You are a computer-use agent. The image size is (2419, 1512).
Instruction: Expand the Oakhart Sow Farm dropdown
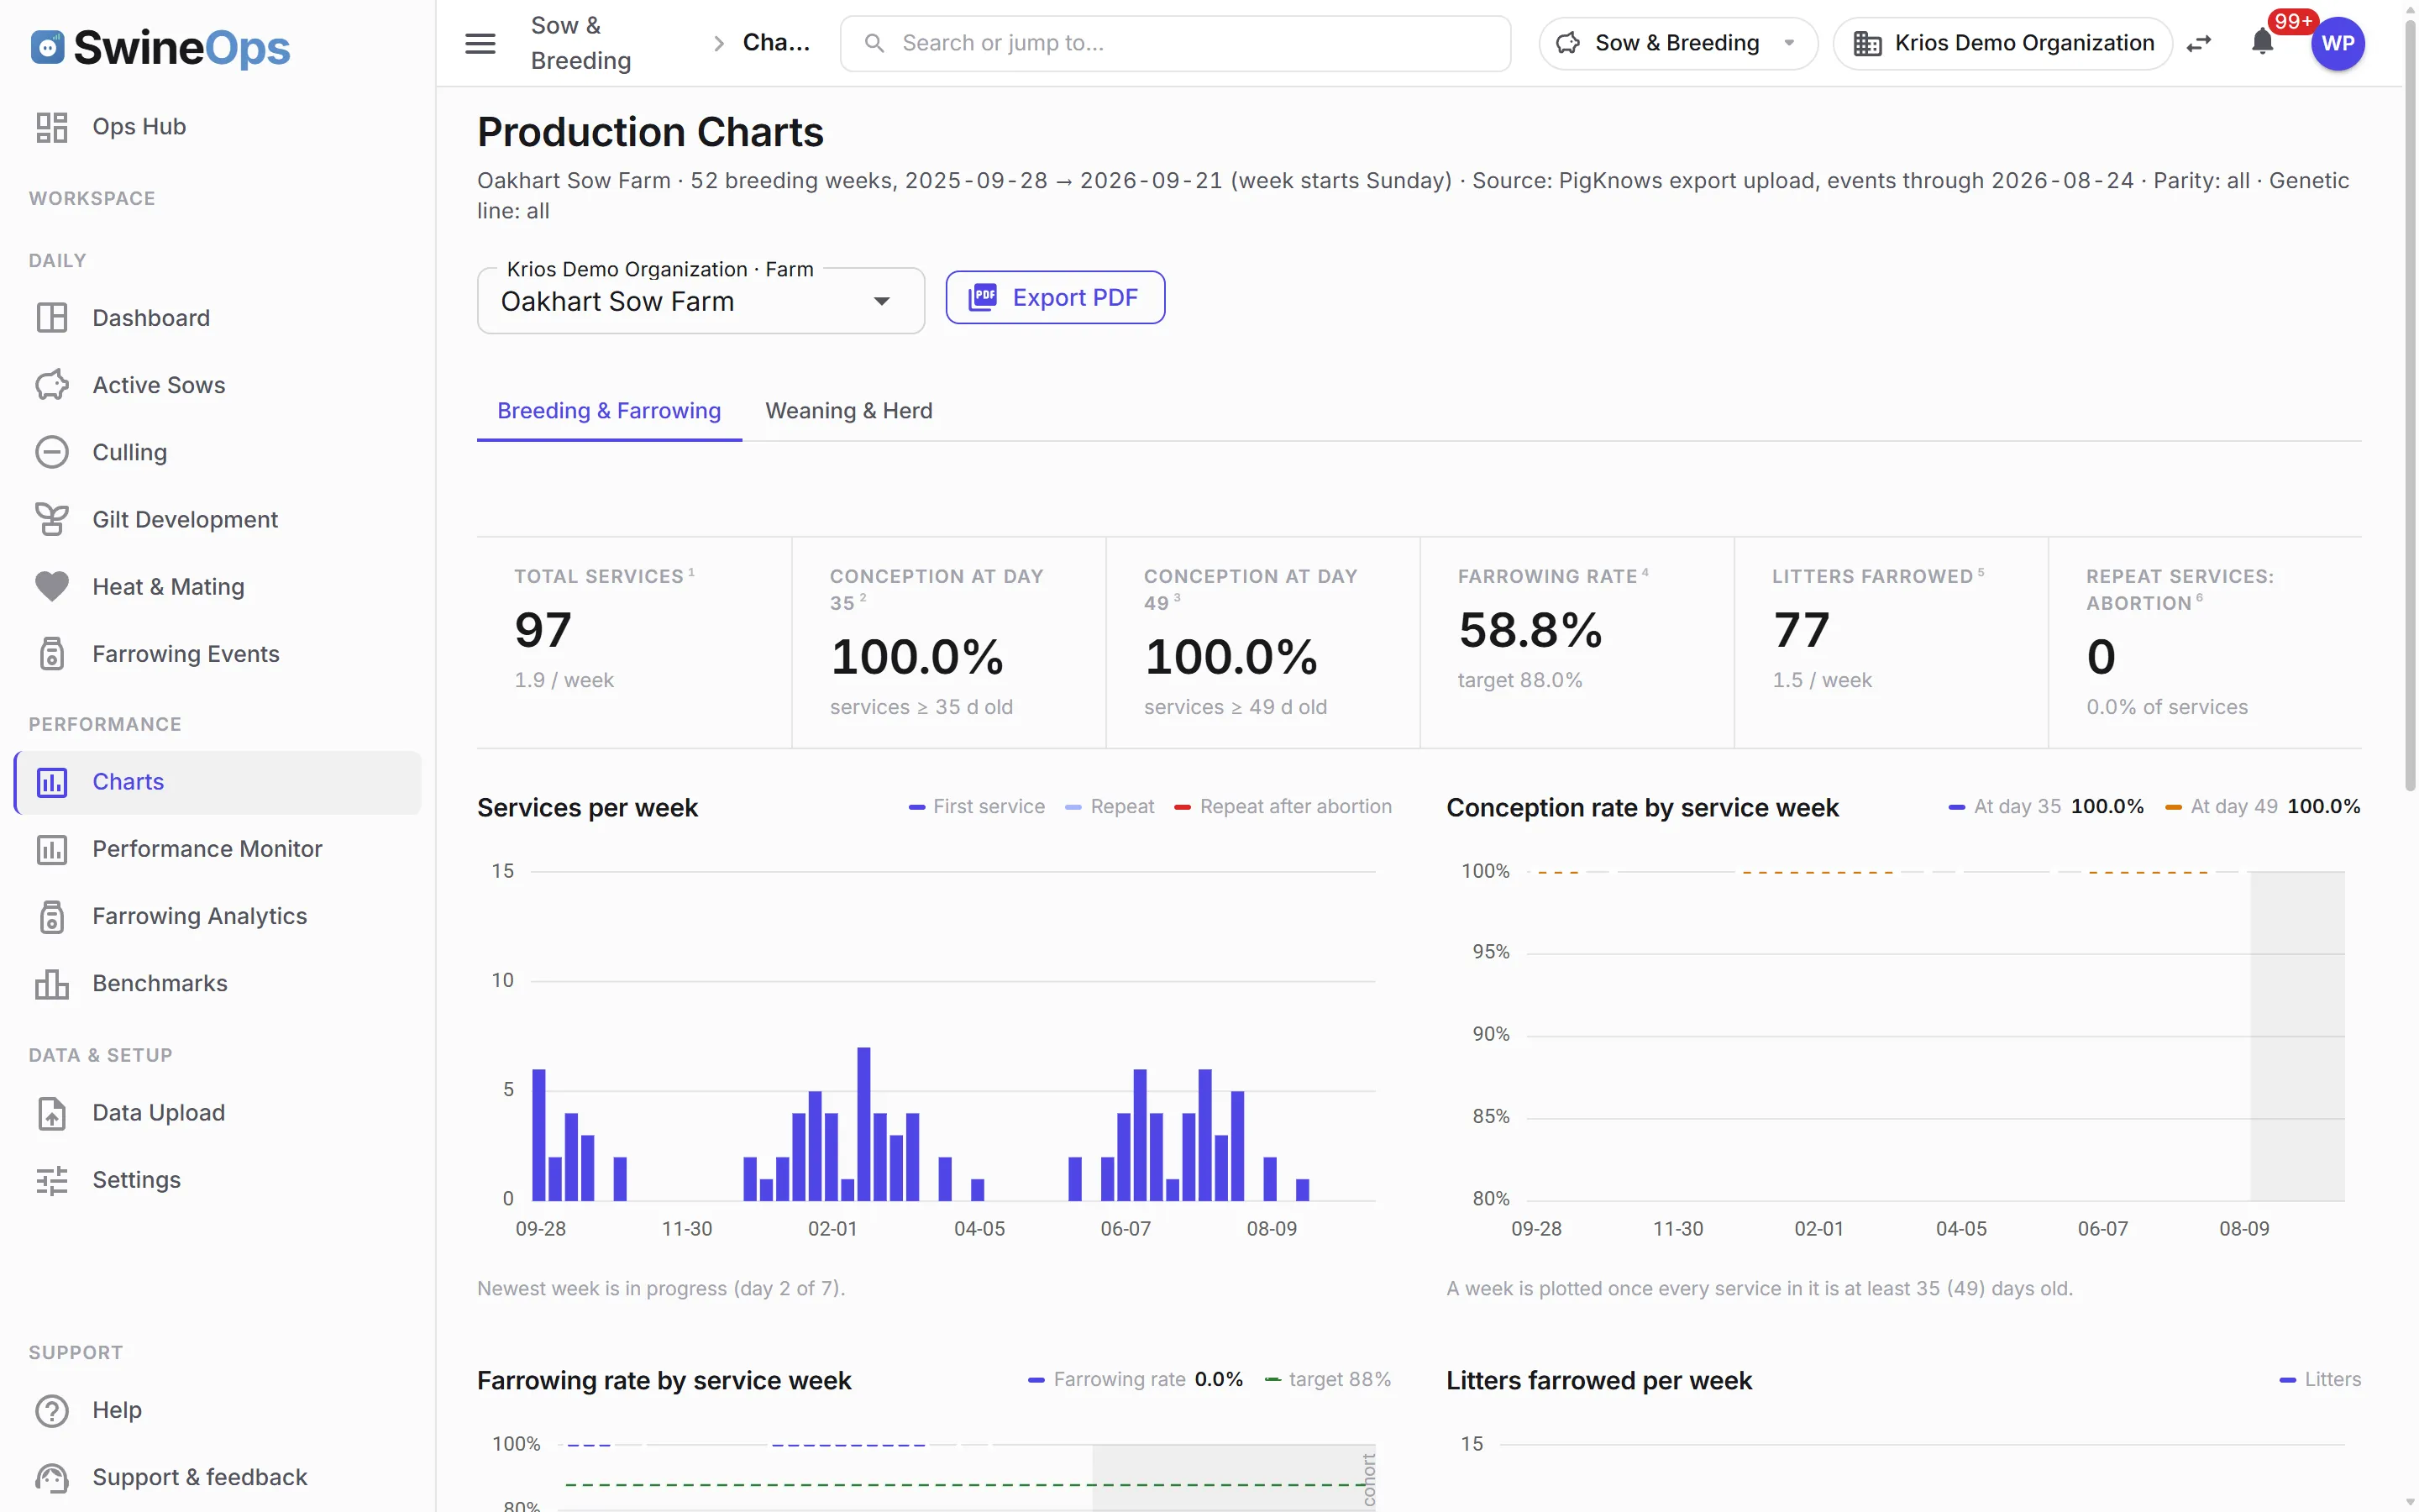701,301
